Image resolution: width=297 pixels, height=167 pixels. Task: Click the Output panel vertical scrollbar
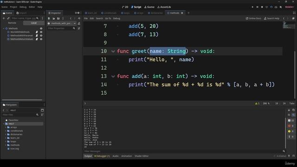coord(285,133)
